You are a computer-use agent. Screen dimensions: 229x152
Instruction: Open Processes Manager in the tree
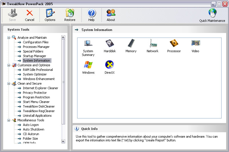tap(36, 47)
